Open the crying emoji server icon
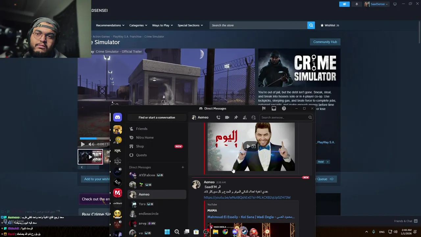The width and height of the screenshot is (421, 237). pos(117,214)
